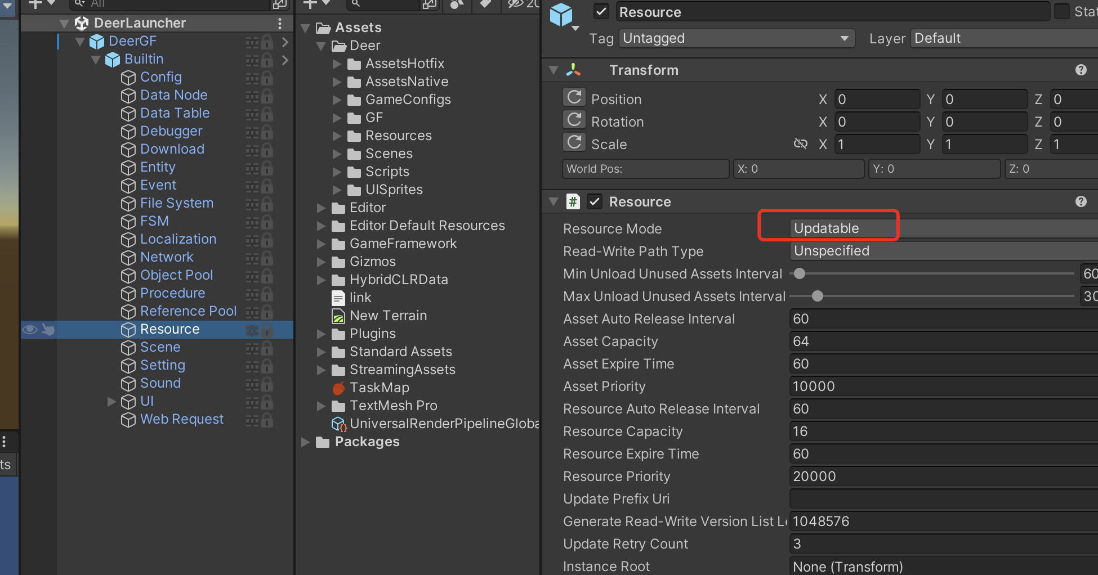Reset Position with its circular arrow button
The height and width of the screenshot is (575, 1098).
point(574,98)
